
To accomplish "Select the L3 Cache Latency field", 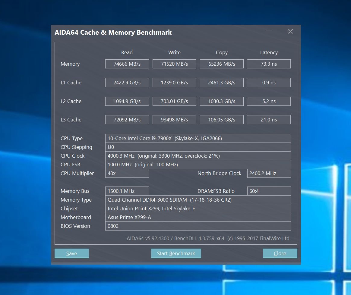I will click(269, 120).
